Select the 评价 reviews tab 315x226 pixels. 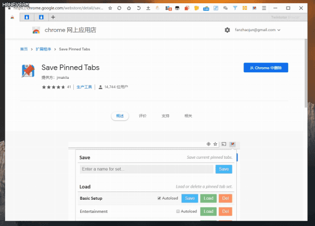(143, 116)
